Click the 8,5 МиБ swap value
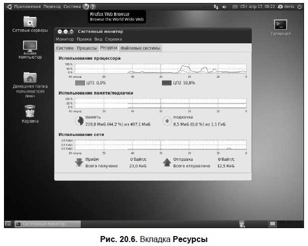The width and height of the screenshot is (308, 246). pos(199,124)
